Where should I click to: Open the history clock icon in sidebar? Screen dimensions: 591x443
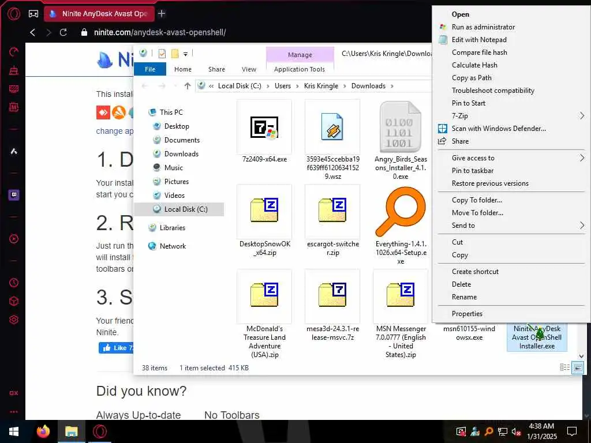coord(14,283)
